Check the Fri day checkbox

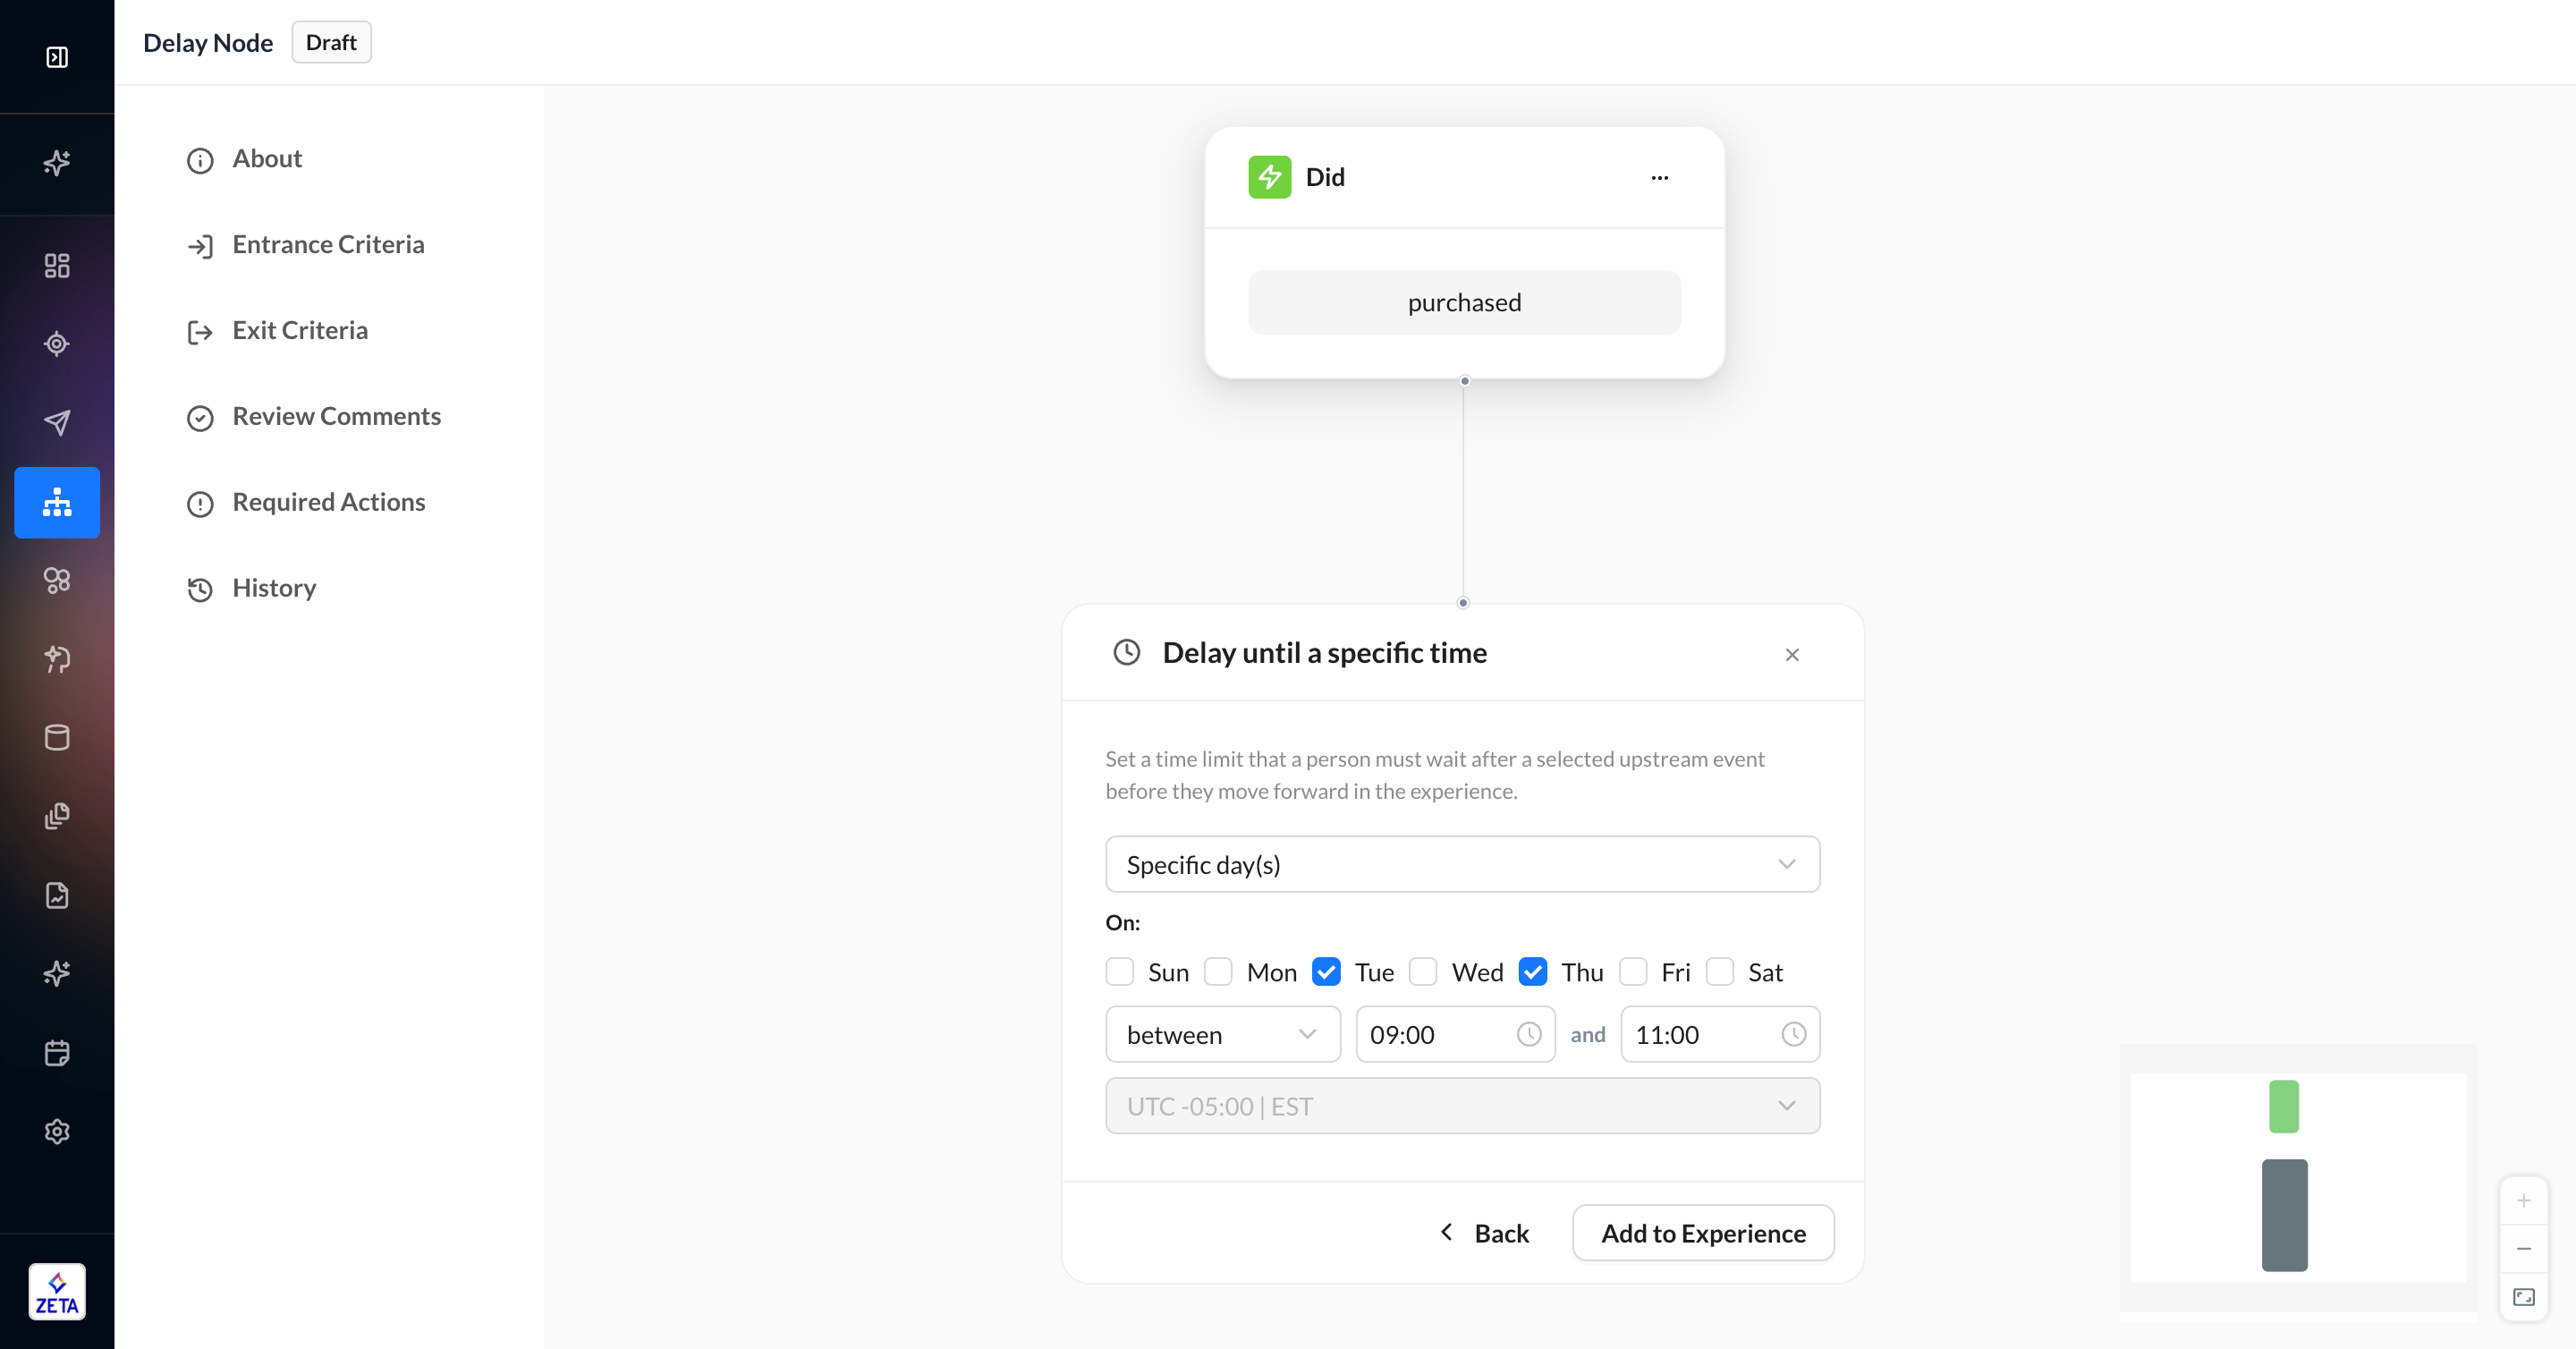pyautogui.click(x=1632, y=972)
